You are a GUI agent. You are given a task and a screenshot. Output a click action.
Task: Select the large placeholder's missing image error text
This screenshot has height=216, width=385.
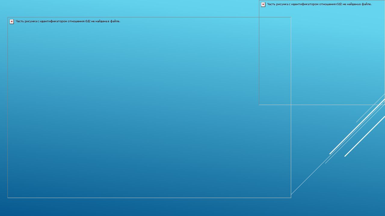pos(68,21)
